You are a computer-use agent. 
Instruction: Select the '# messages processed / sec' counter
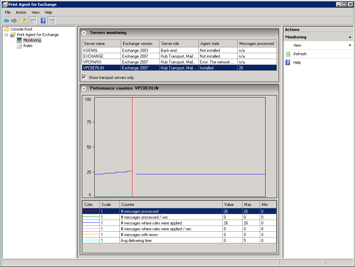(179, 217)
